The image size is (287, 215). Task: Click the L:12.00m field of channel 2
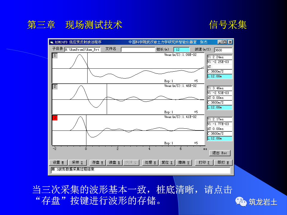220,107
